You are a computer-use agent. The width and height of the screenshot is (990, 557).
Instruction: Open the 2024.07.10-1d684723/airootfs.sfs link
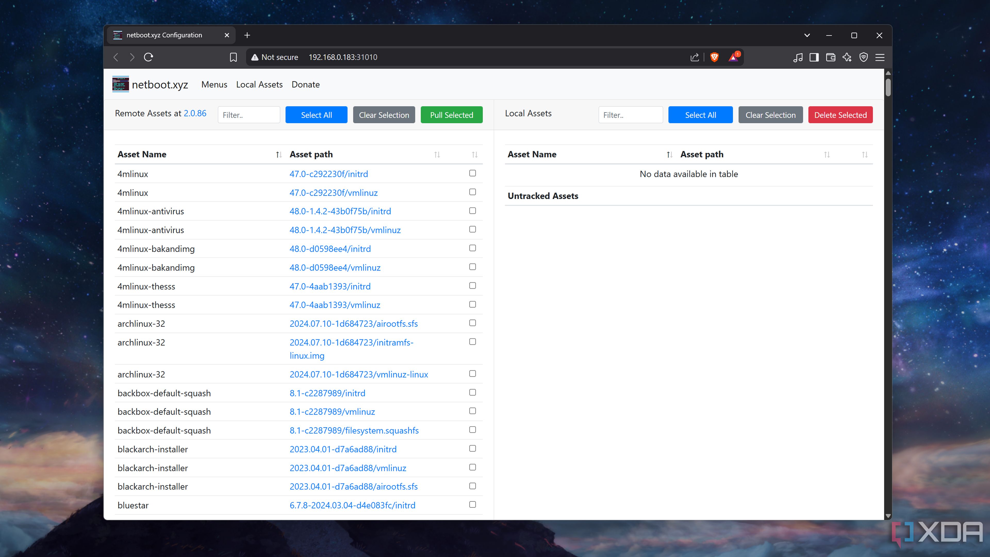tap(353, 324)
